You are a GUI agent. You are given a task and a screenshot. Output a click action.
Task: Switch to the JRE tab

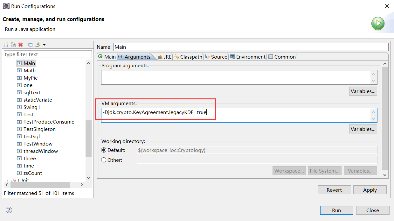coord(164,57)
